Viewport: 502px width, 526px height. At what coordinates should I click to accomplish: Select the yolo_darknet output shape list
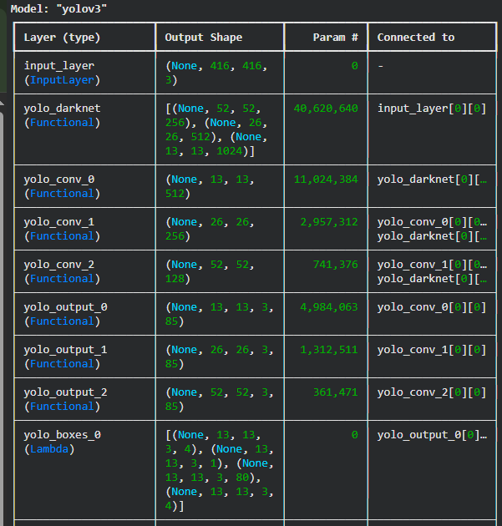click(x=216, y=129)
